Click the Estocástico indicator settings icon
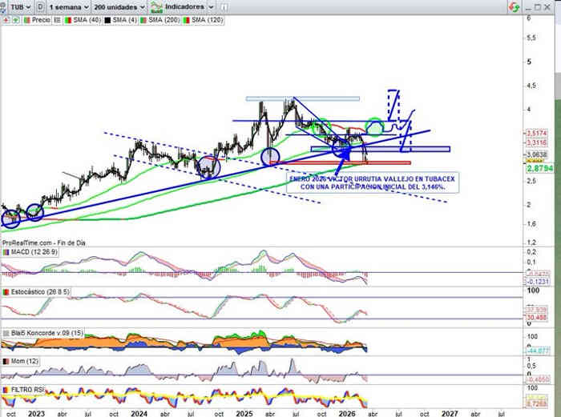The image size is (561, 417). click(x=6, y=292)
